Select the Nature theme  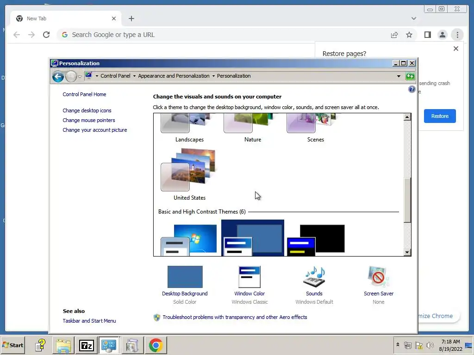[x=252, y=128]
